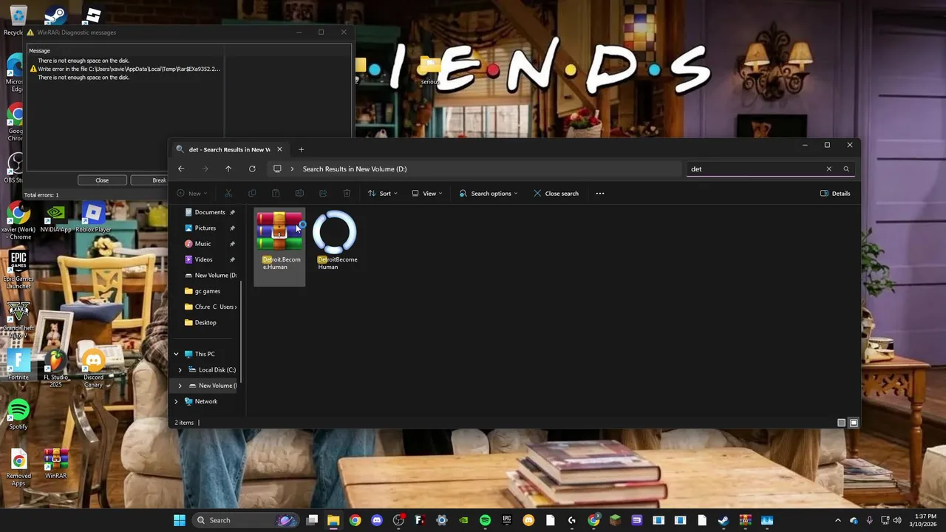Image resolution: width=946 pixels, height=532 pixels.
Task: Clear the 'det' search text
Action: [x=828, y=168]
